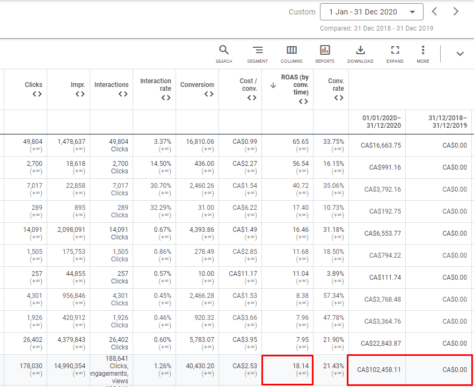Screen dimensions: 474x387
Task: Select the CA$16,663.75 cell
Action: [381, 145]
